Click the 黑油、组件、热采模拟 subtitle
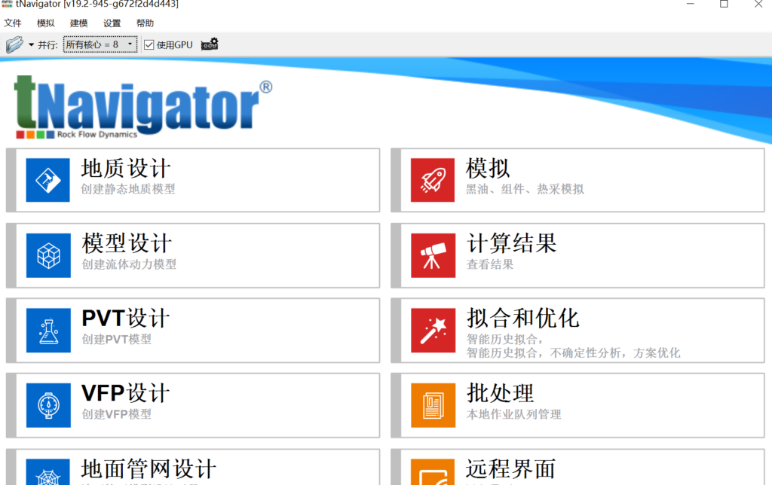 [x=525, y=189]
